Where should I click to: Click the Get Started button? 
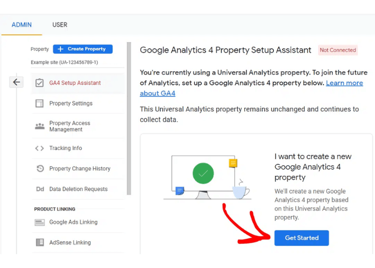pyautogui.click(x=302, y=238)
